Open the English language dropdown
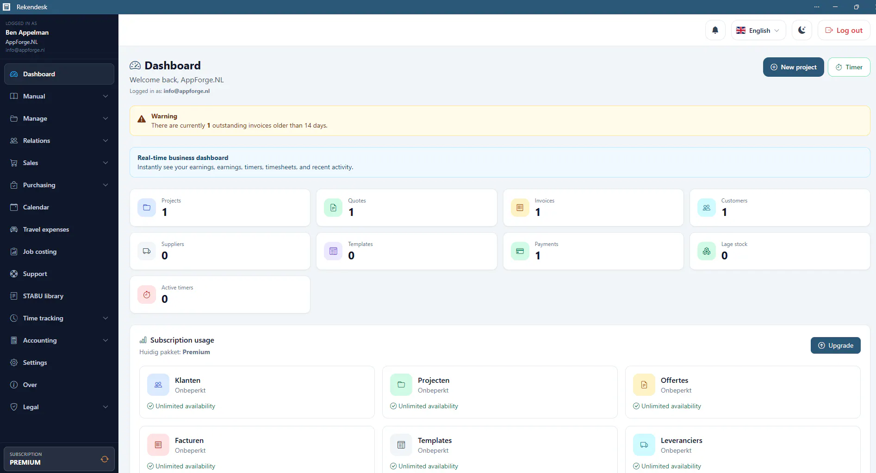The image size is (876, 473). (x=758, y=30)
